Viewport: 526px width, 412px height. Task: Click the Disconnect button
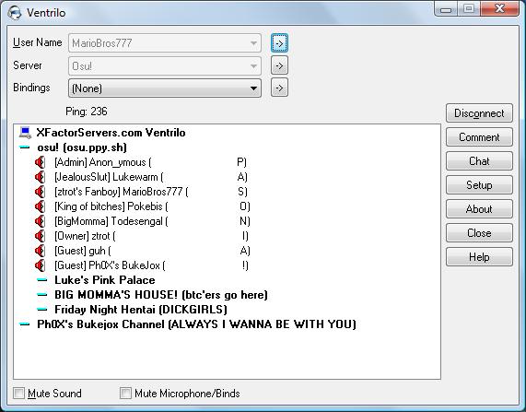click(x=479, y=113)
